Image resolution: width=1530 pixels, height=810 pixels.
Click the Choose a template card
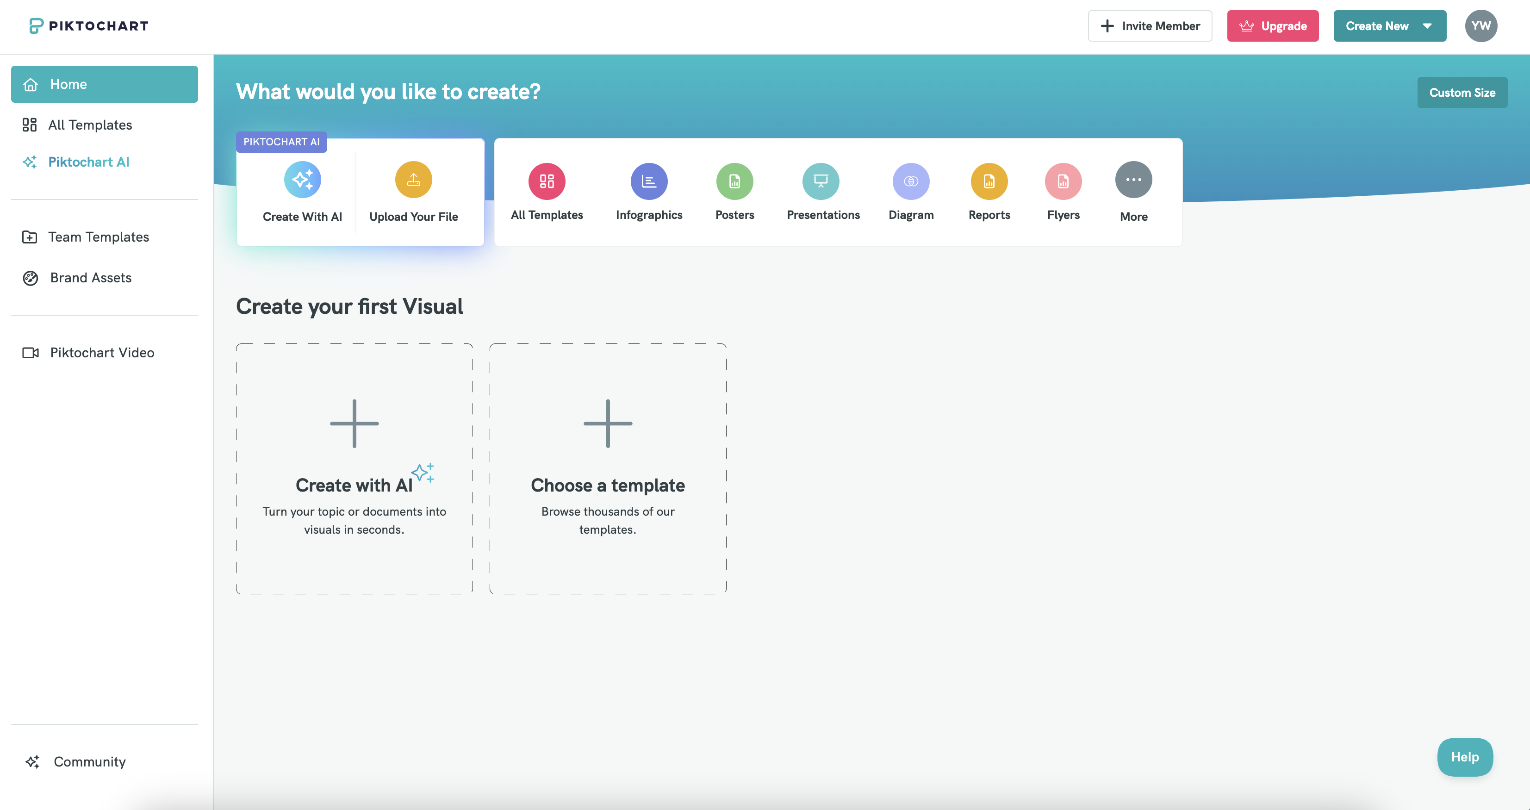tap(608, 468)
